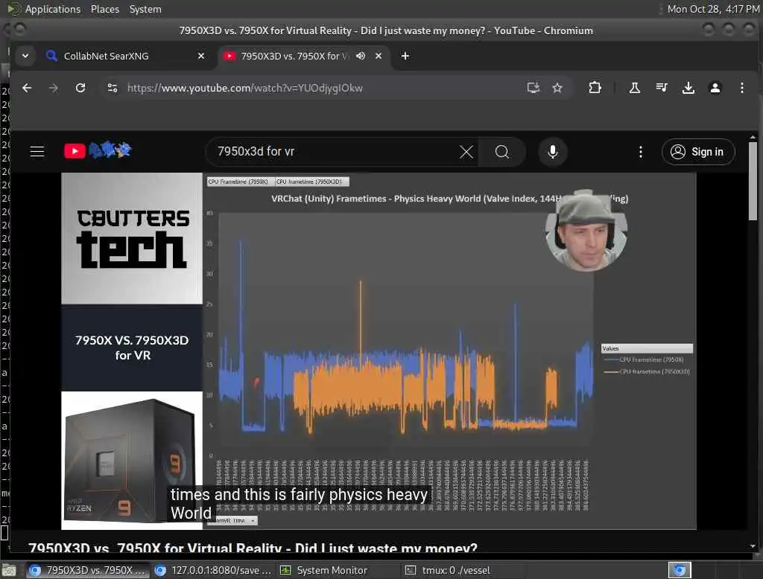Screen dimensions: 763x579
Task: Open the Applications menu
Action: pyautogui.click(x=53, y=9)
